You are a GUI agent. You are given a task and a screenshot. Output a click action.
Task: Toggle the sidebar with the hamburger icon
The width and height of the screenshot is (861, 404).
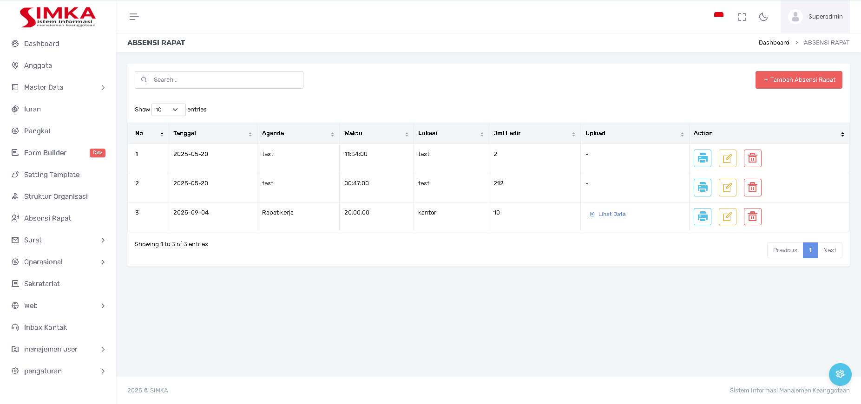pyautogui.click(x=134, y=17)
